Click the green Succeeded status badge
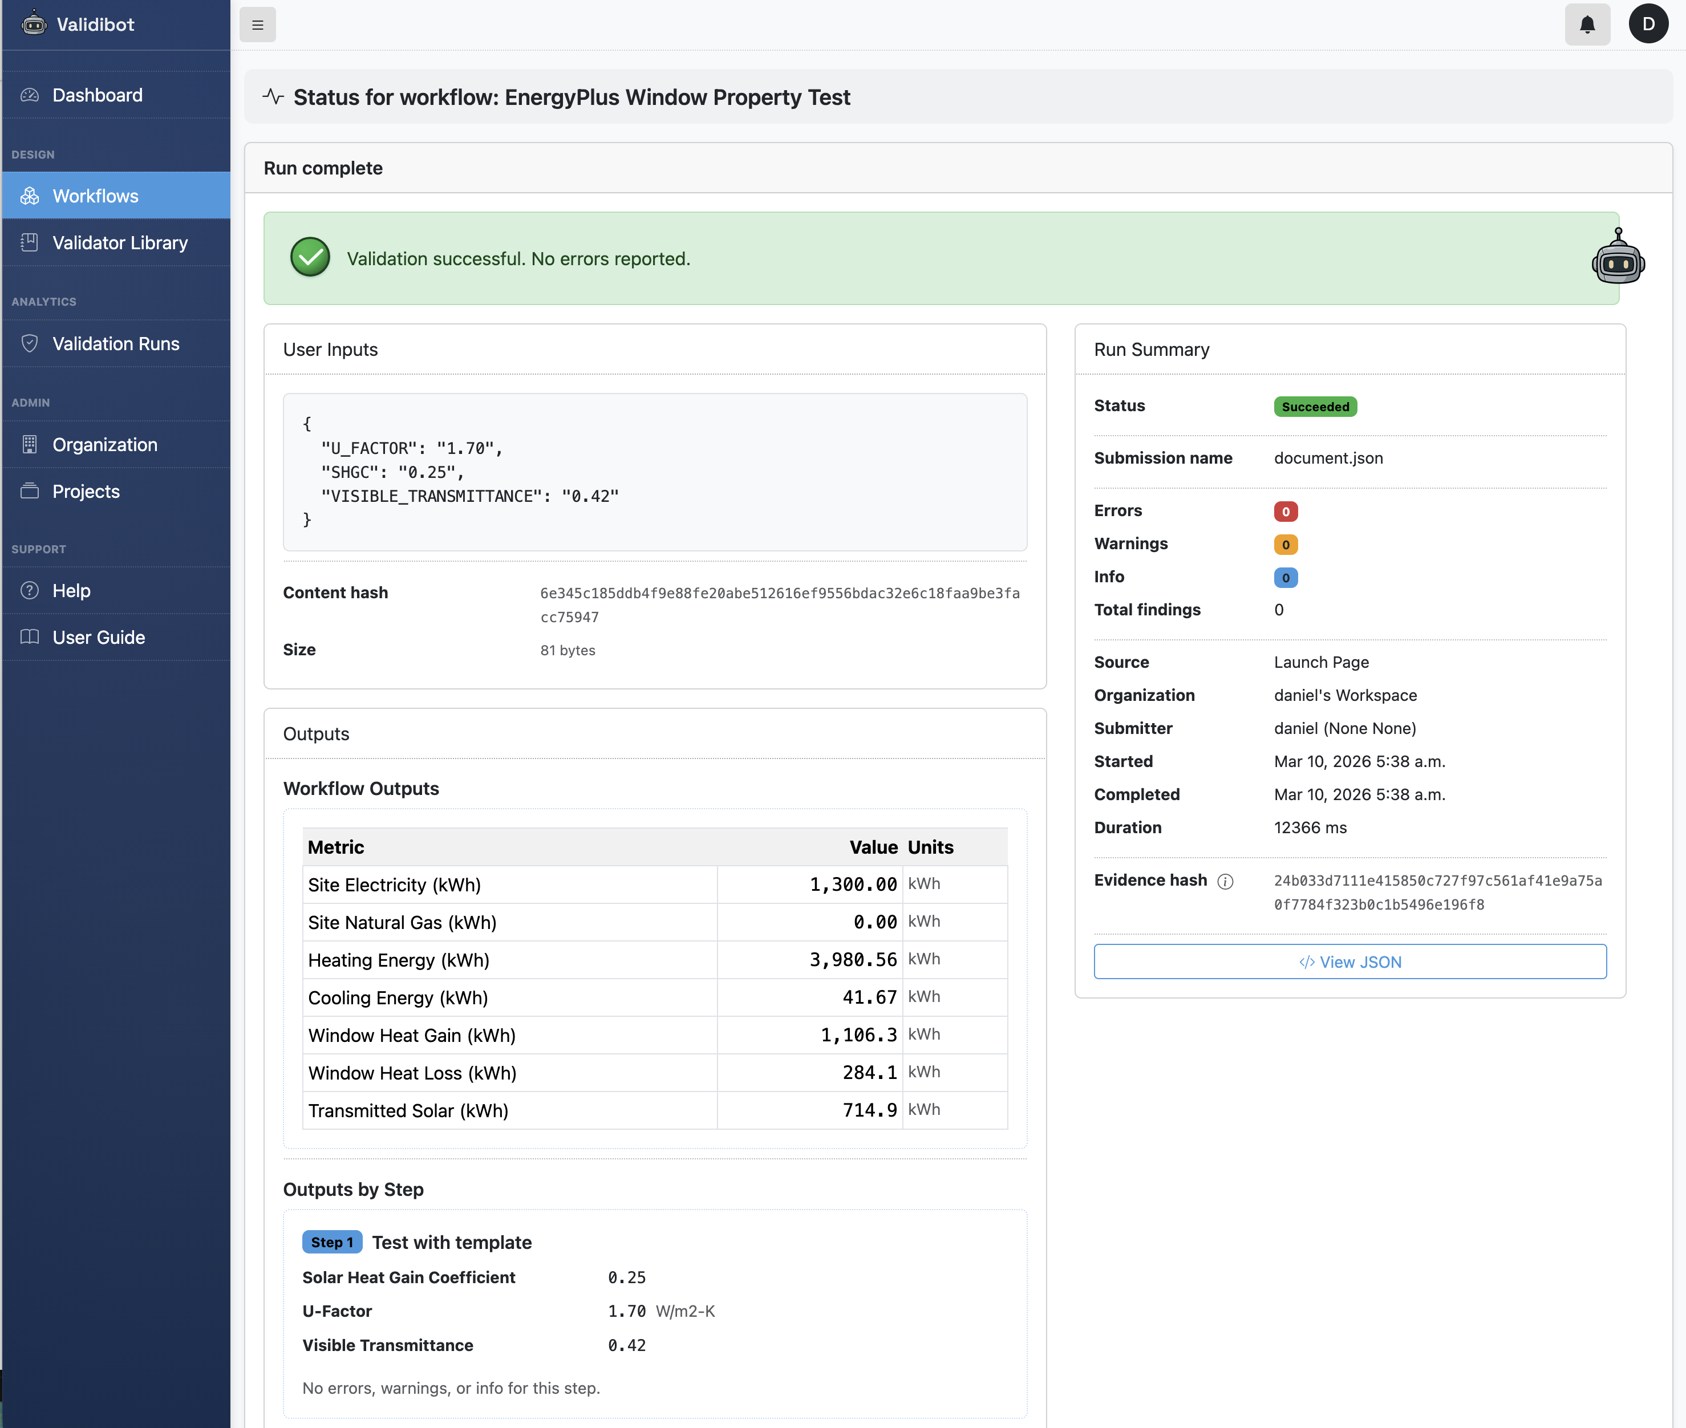This screenshot has height=1428, width=1686. tap(1315, 407)
